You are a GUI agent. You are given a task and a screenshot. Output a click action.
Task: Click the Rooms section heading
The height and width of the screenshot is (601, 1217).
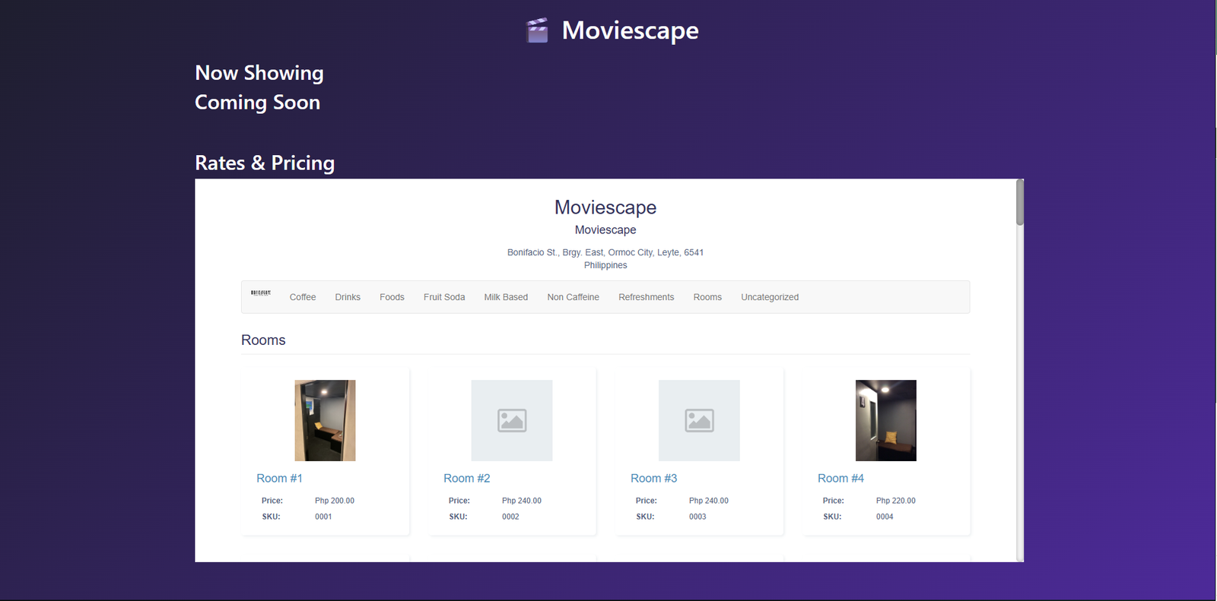[263, 340]
